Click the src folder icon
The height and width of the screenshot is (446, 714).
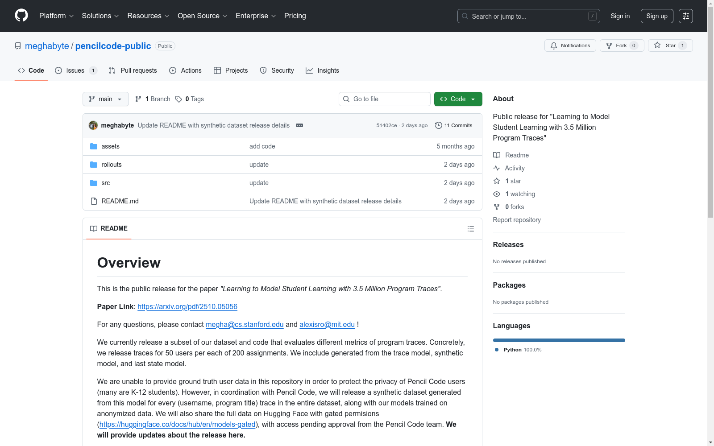(x=94, y=183)
